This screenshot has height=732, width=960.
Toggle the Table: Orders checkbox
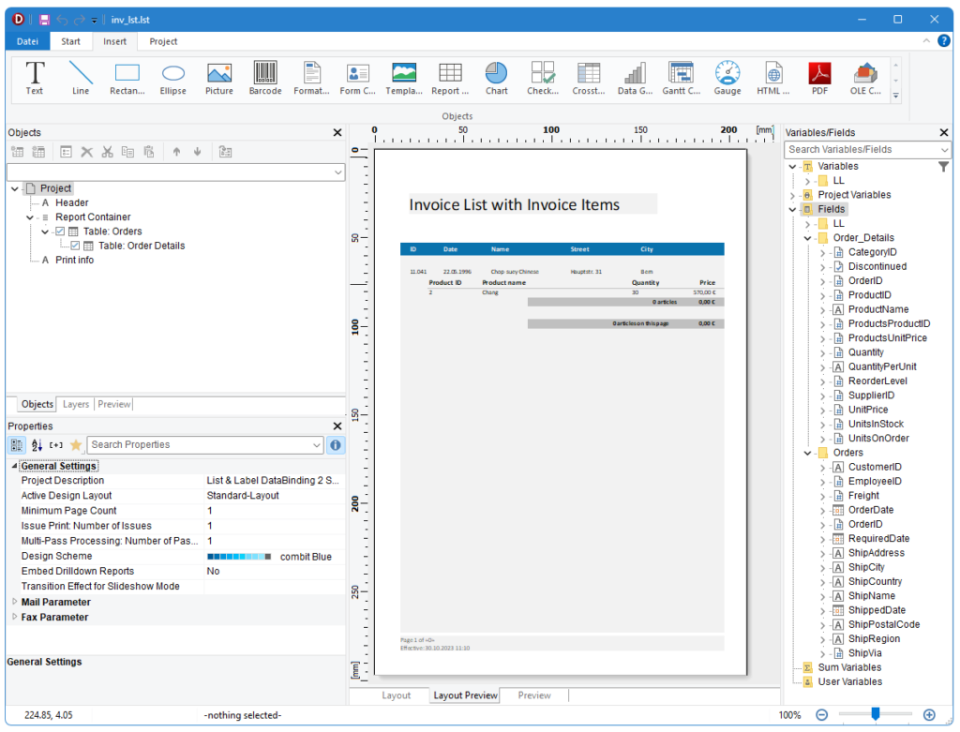pyautogui.click(x=60, y=232)
